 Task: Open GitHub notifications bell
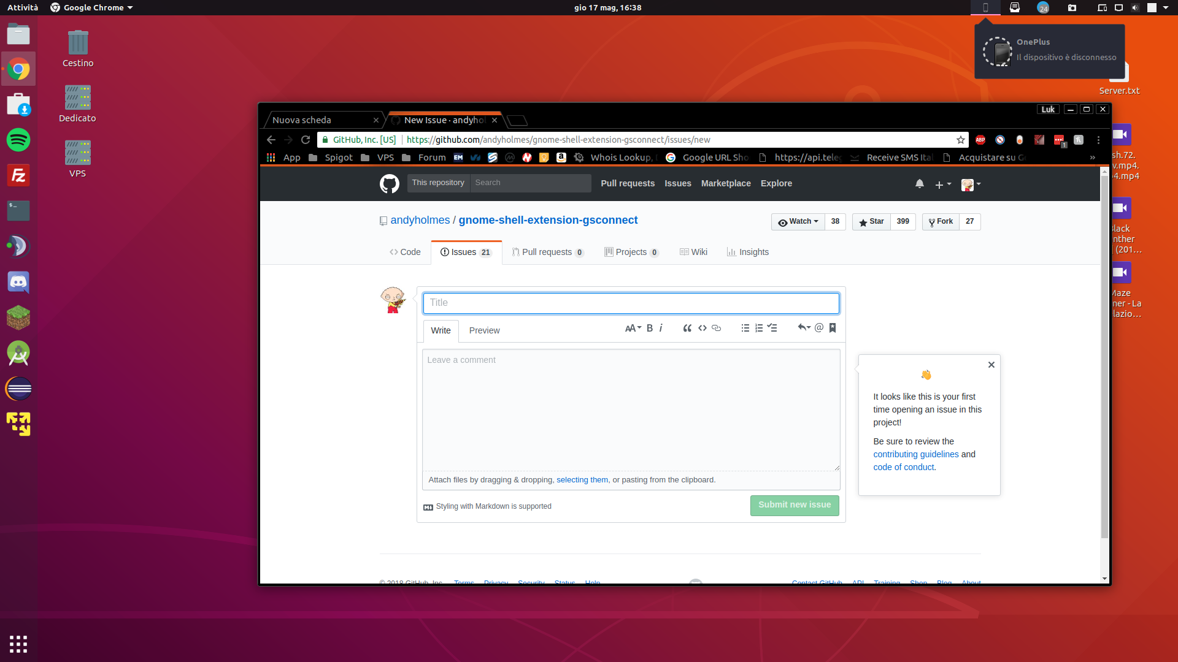(919, 183)
